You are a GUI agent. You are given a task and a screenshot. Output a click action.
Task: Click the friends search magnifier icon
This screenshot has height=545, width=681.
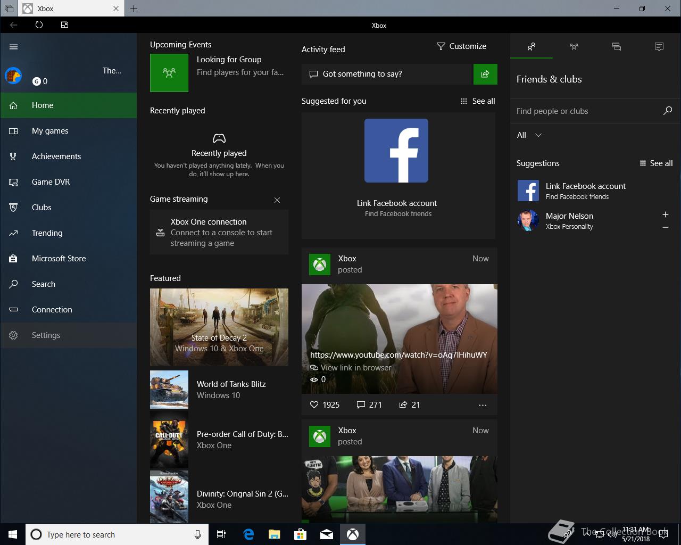click(x=668, y=111)
